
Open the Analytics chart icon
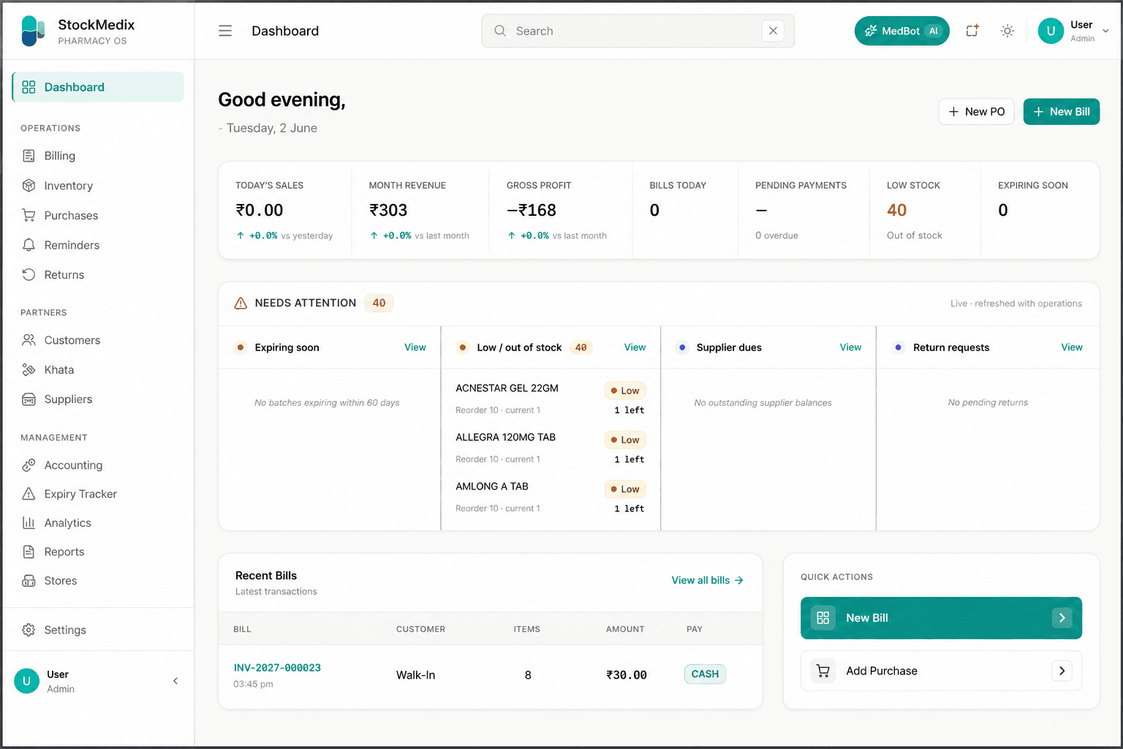(29, 523)
